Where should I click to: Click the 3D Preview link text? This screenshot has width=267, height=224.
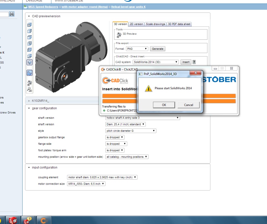[130, 34]
